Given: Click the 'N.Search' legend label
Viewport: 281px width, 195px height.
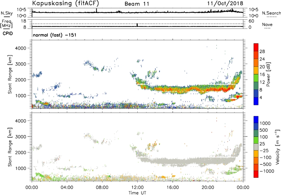Looking at the screenshot, I should pyautogui.click(x=271, y=13).
